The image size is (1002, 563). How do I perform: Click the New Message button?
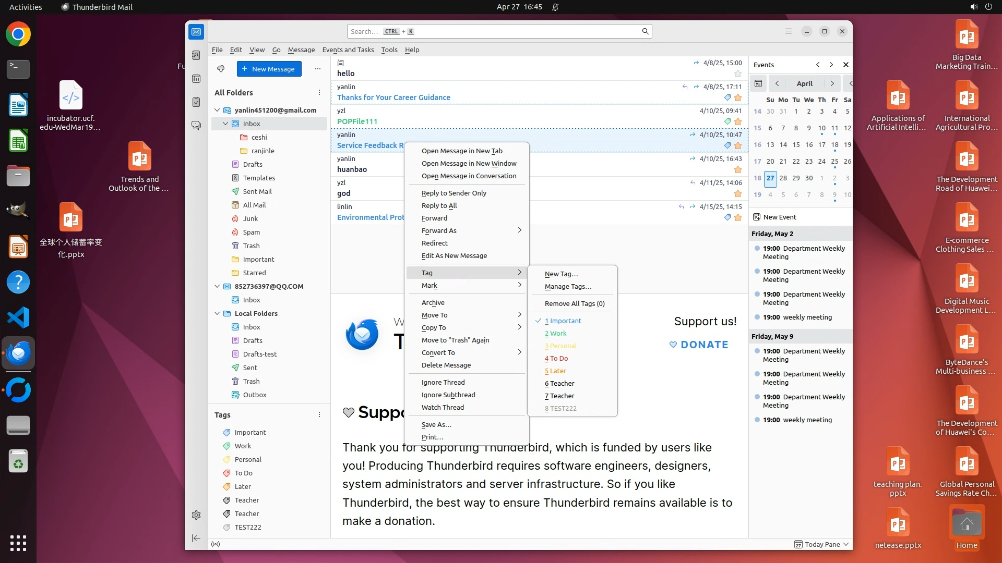[x=269, y=69]
